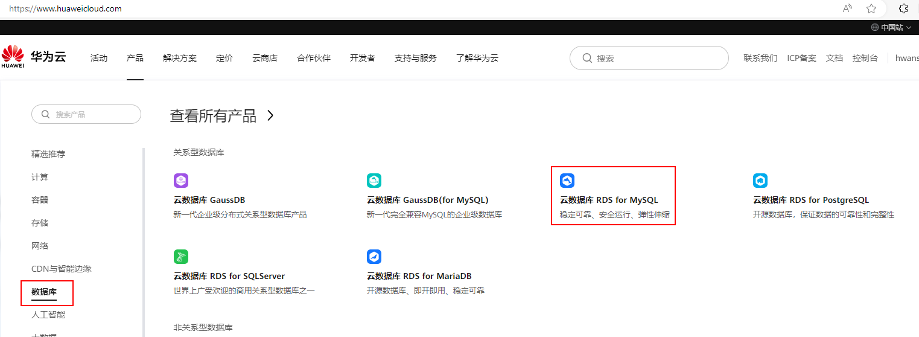The height and width of the screenshot is (337, 919).
Task: Click the browser extensions puzzle icon
Action: pyautogui.click(x=903, y=8)
